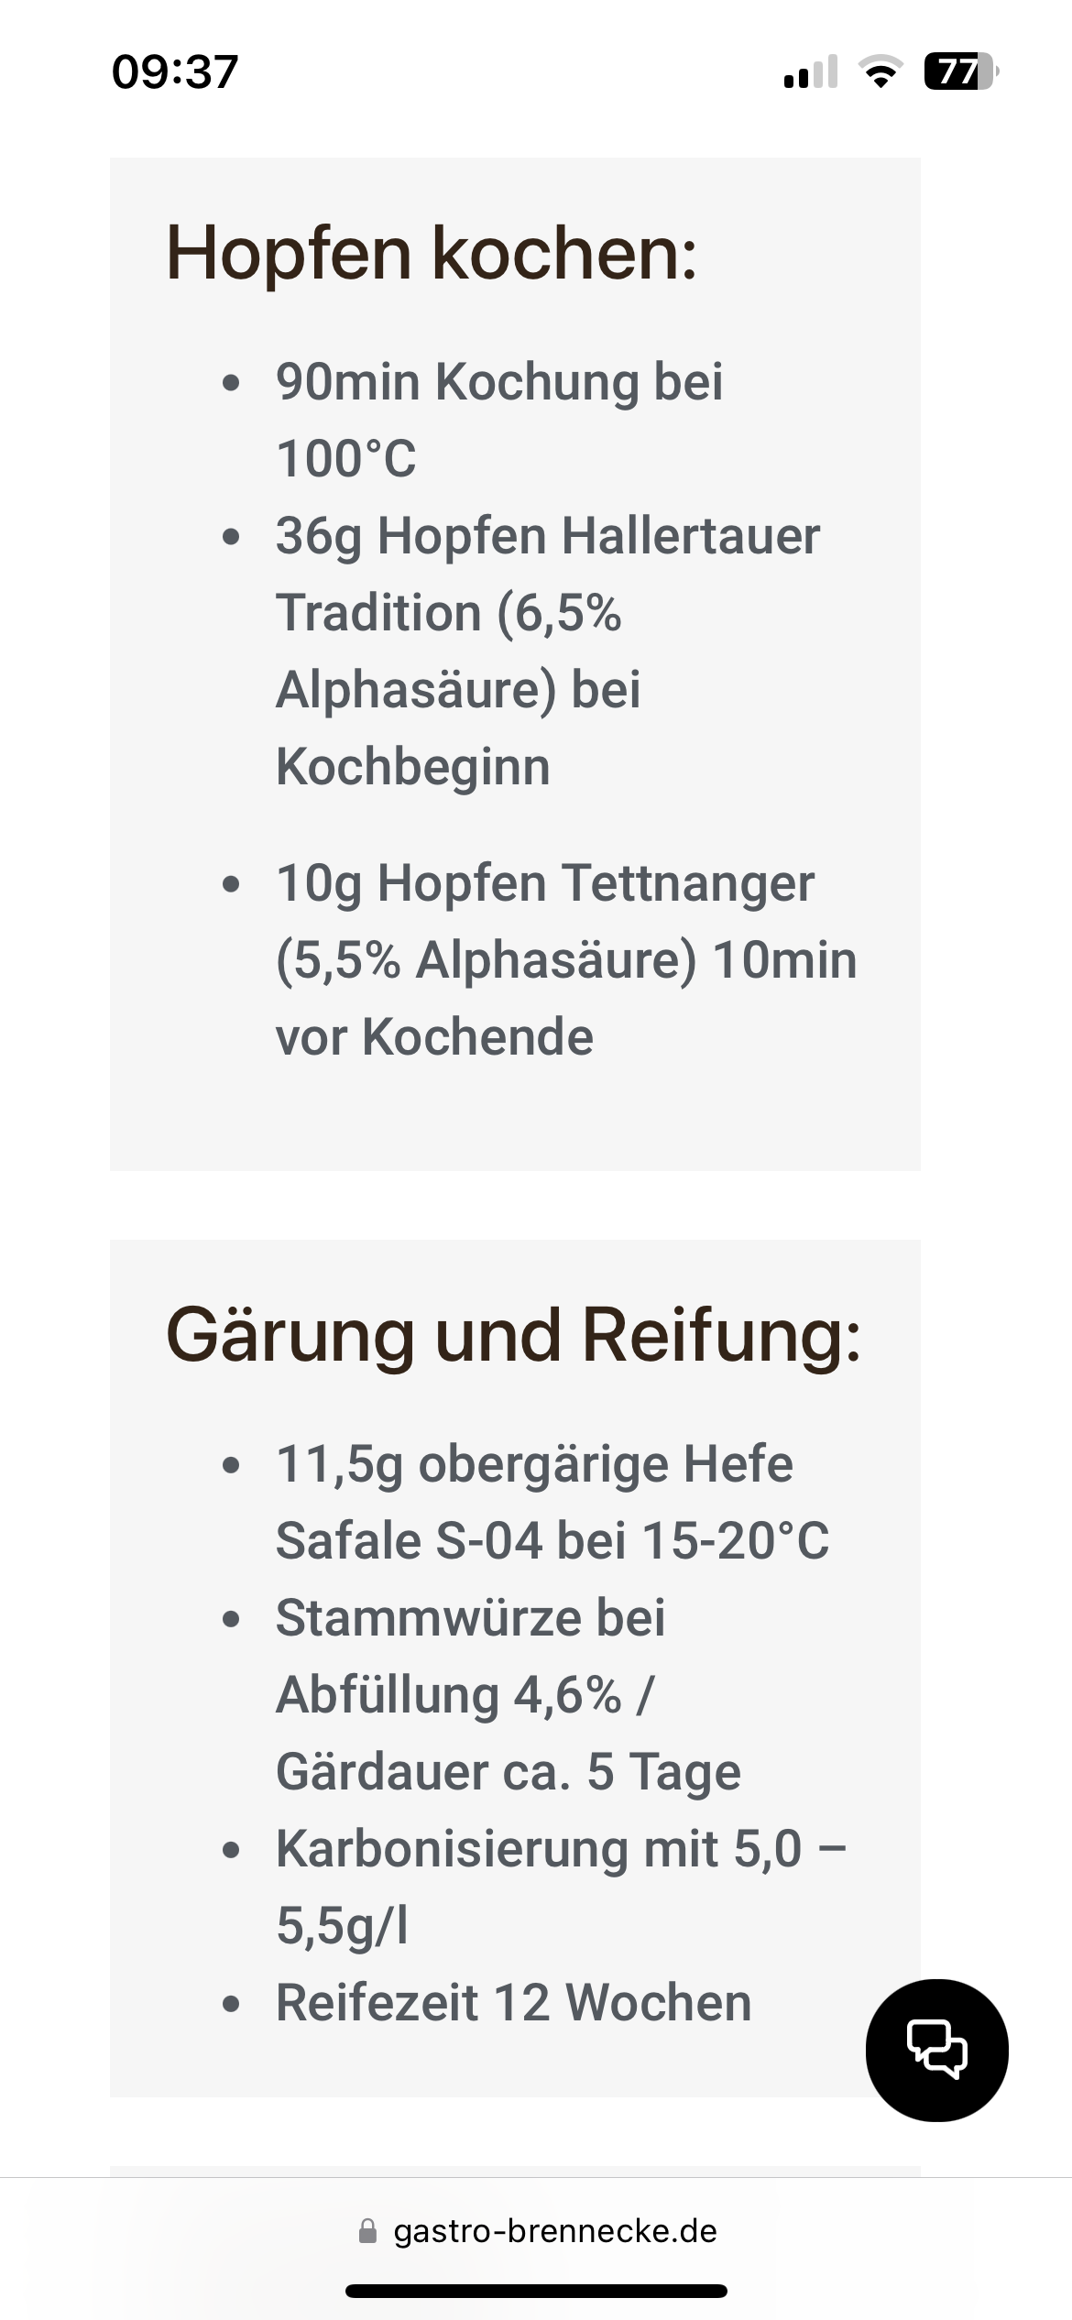Tap the bullet before "11,5g obergärige Hefe"
The width and height of the screenshot is (1072, 2320).
point(231,1465)
